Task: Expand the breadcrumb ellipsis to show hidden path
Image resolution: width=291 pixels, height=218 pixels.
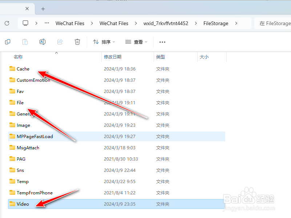Action: 47,23
